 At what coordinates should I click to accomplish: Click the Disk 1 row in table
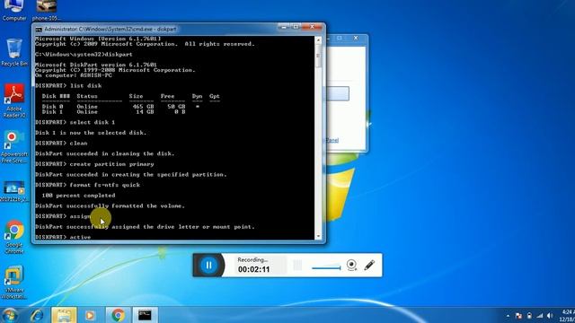(x=114, y=111)
